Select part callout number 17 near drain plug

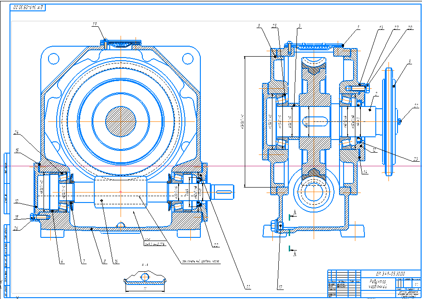(281, 287)
